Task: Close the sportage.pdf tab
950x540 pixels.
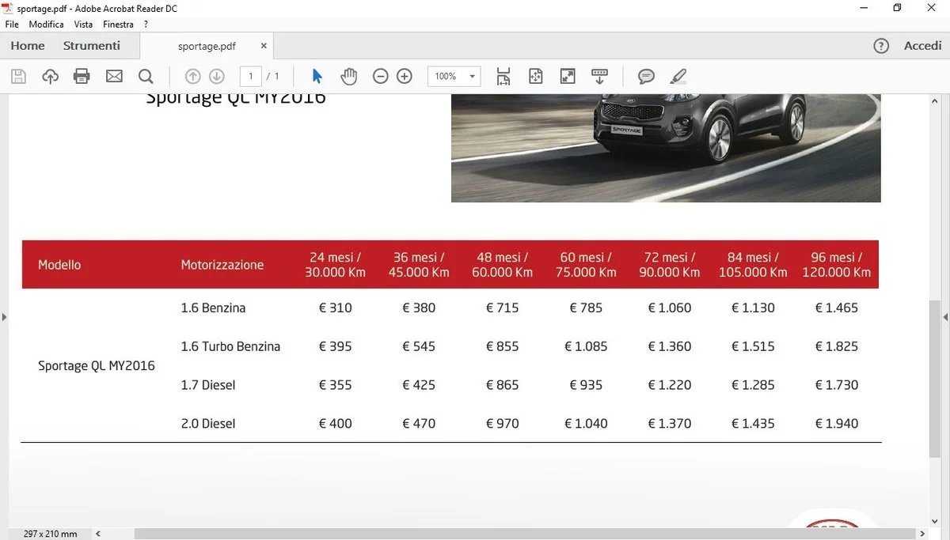Action: (264, 46)
